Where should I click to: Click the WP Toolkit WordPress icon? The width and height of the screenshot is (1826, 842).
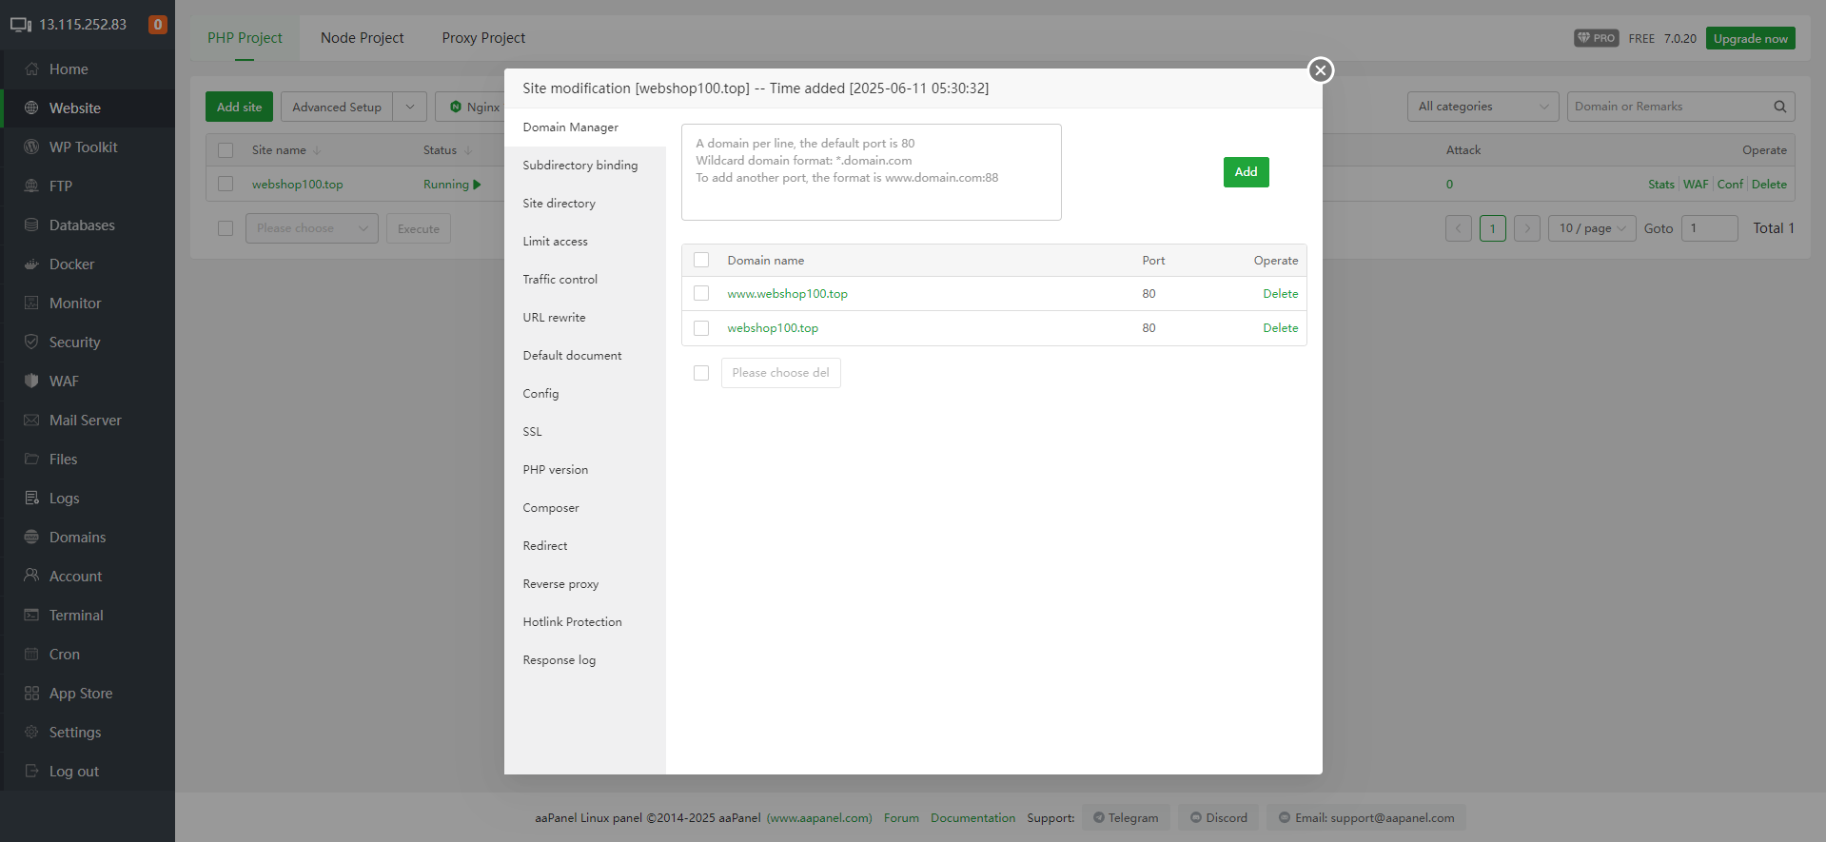[x=31, y=147]
